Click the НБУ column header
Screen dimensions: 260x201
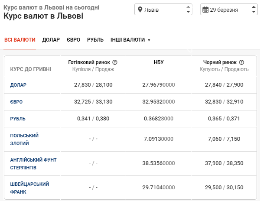(x=159, y=62)
